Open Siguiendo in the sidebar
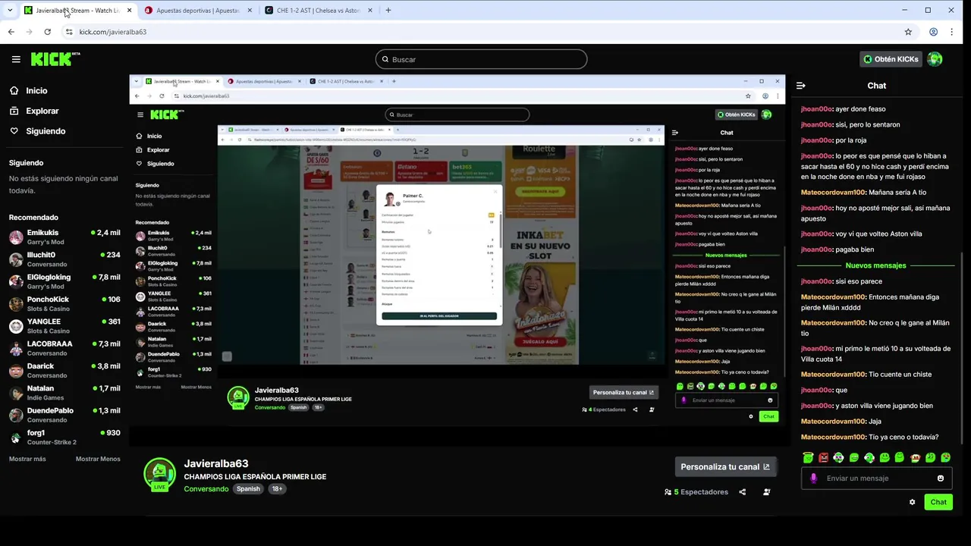 tap(37, 131)
